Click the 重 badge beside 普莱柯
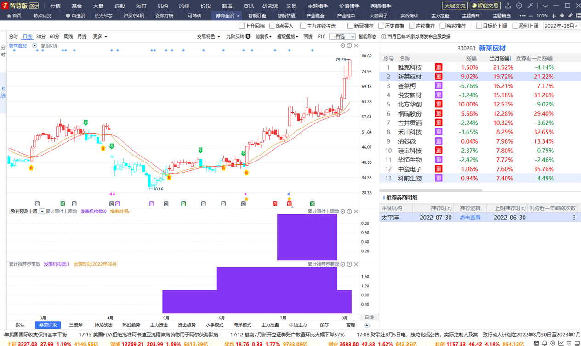Image resolution: width=581 pixels, height=346 pixels. (x=439, y=86)
